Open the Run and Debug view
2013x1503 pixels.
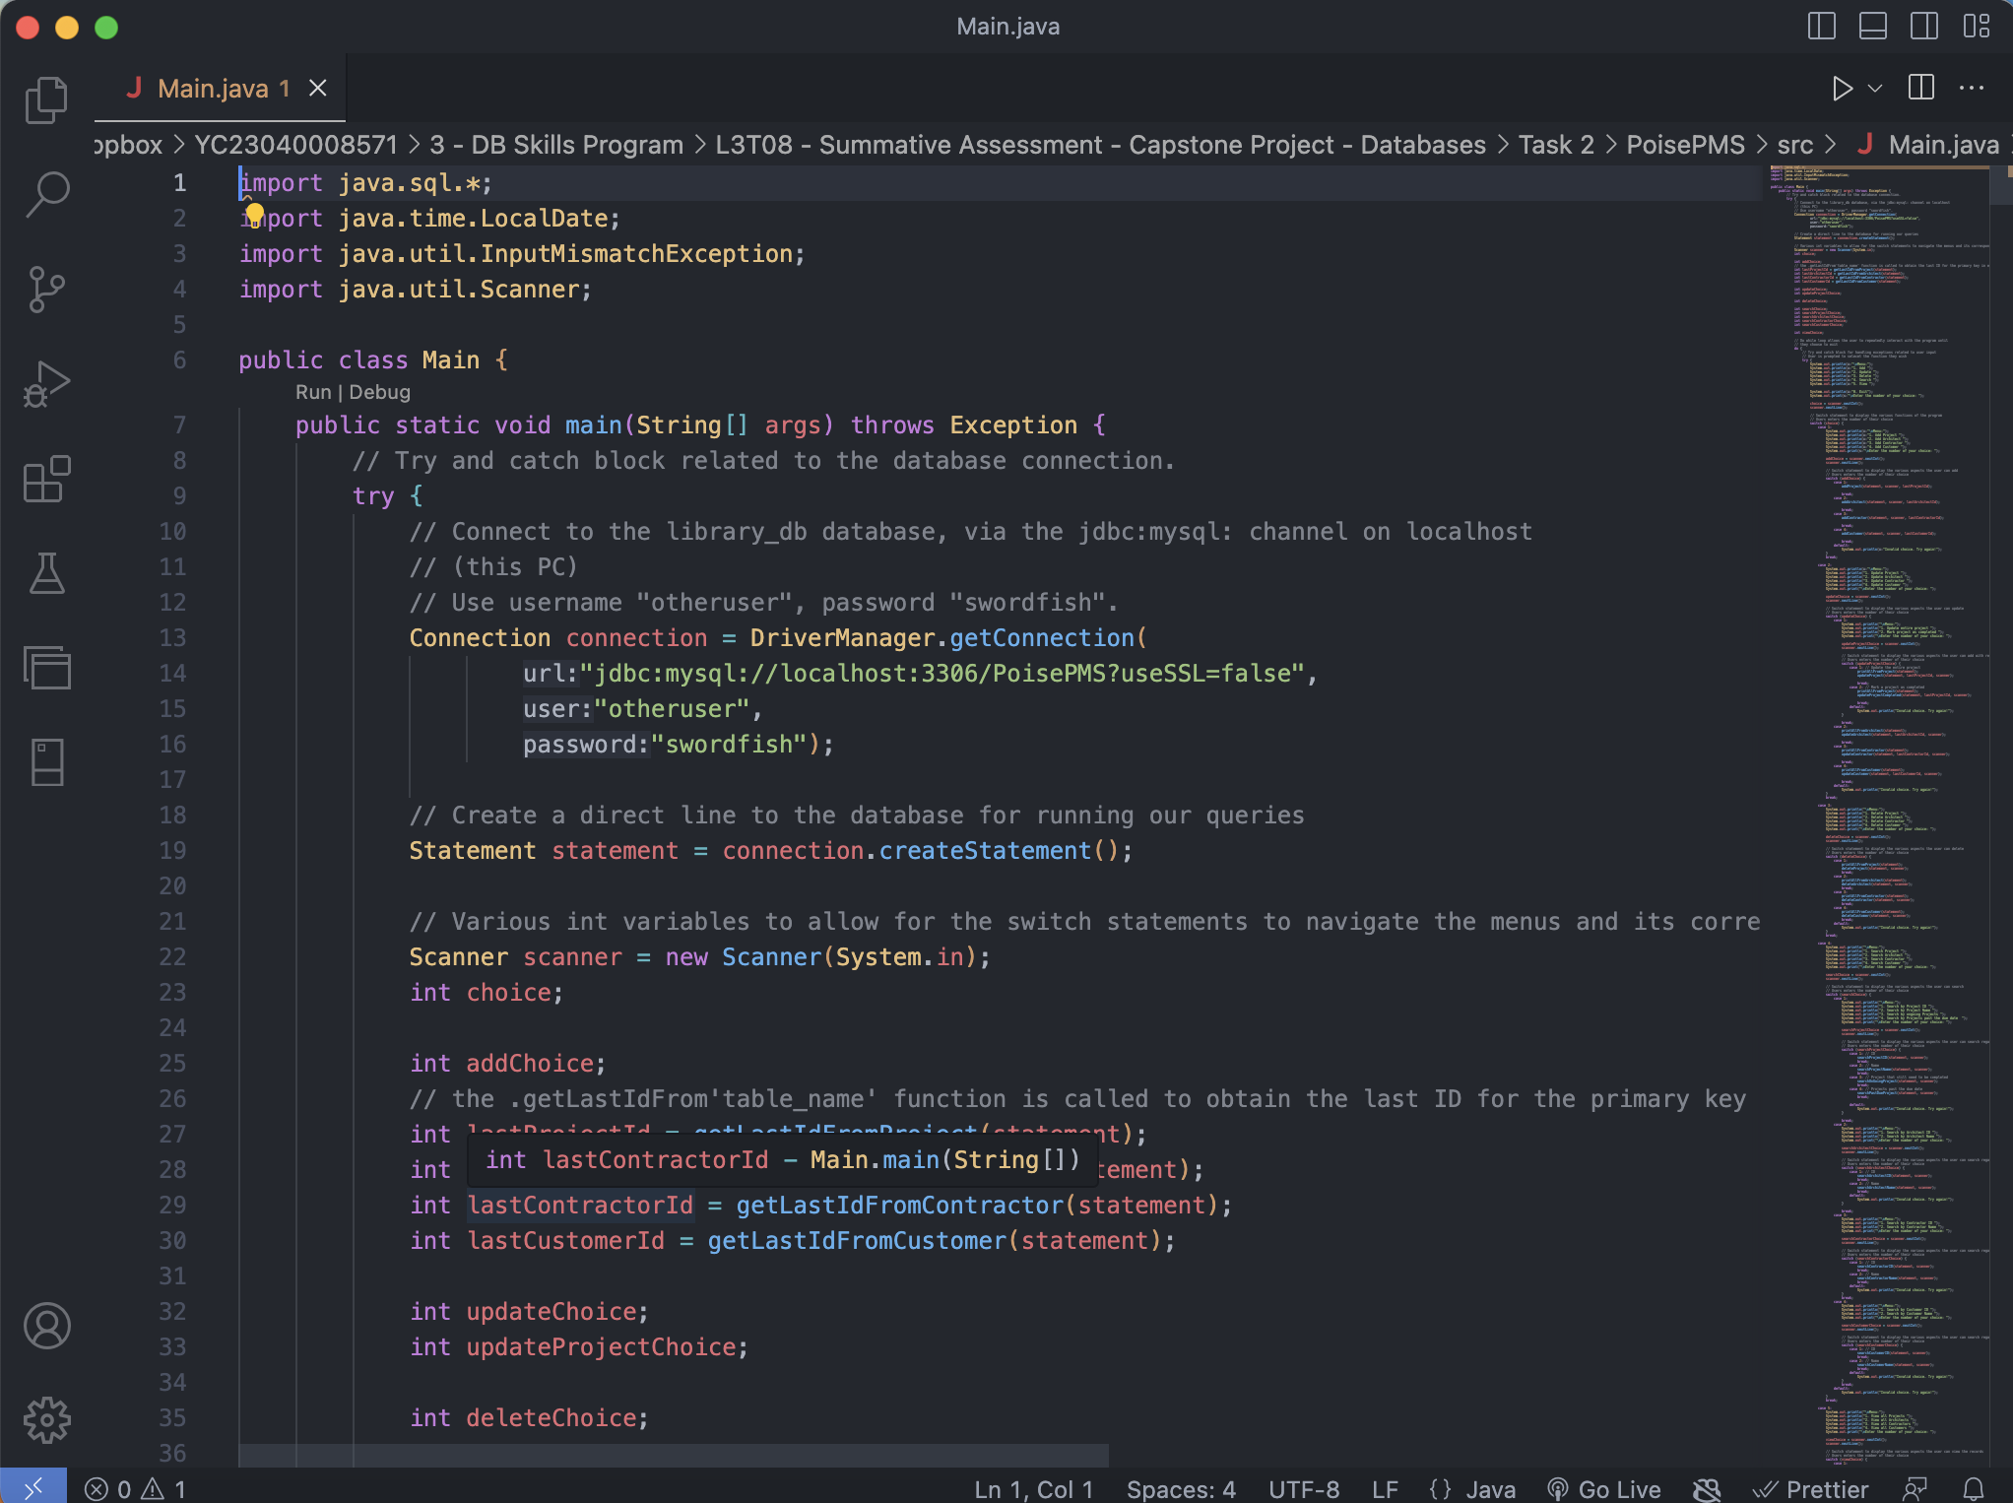pos(46,383)
